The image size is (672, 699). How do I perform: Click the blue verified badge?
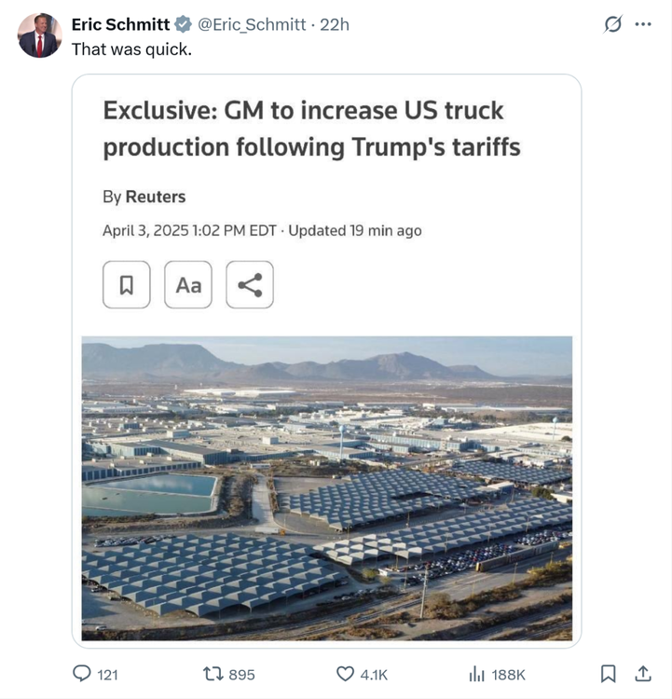click(x=184, y=25)
